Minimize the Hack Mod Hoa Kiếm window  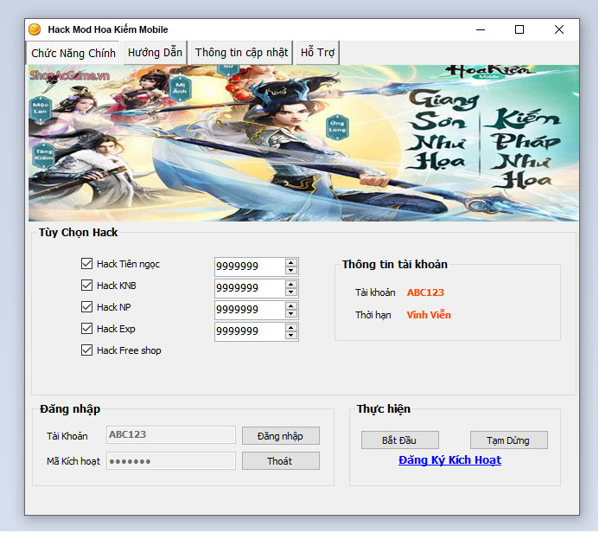481,29
